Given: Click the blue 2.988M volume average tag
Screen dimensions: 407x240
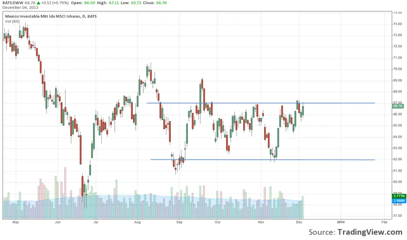Looking at the screenshot, I should tap(397, 201).
